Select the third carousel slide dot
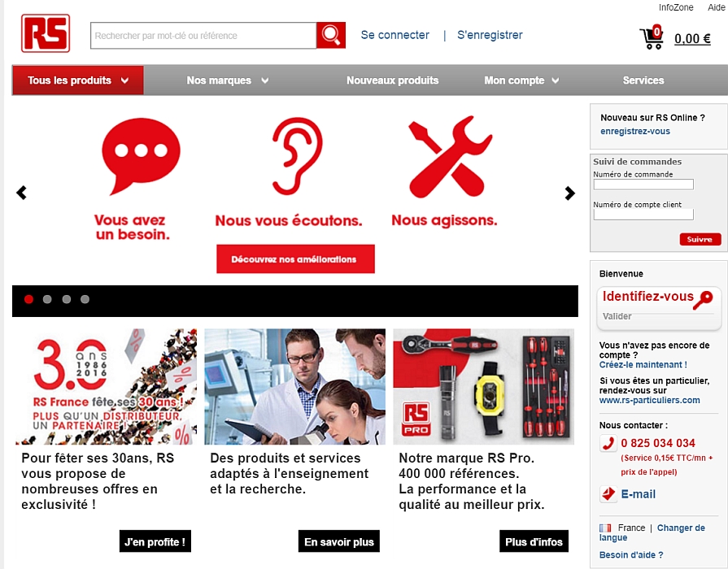Viewport: 728px width, 569px height. (x=67, y=299)
